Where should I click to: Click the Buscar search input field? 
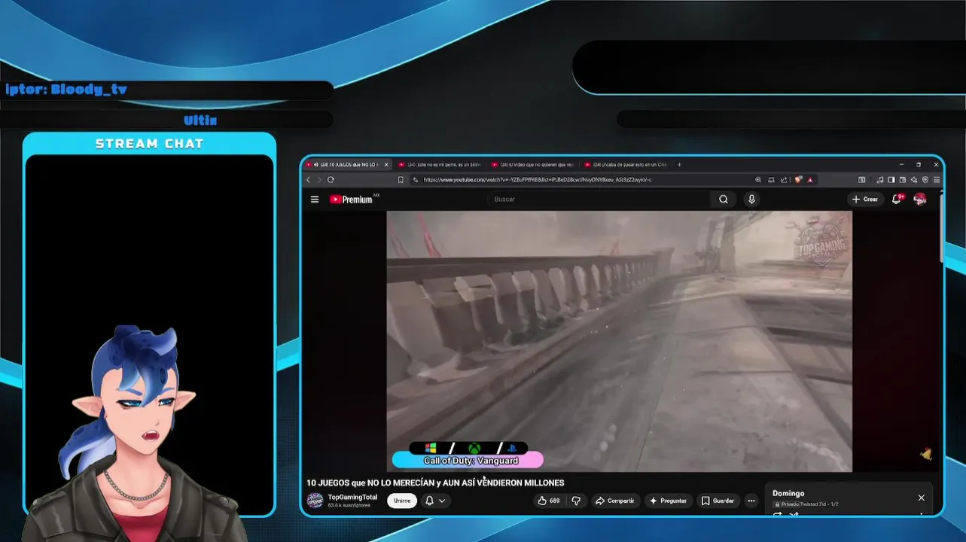click(600, 199)
